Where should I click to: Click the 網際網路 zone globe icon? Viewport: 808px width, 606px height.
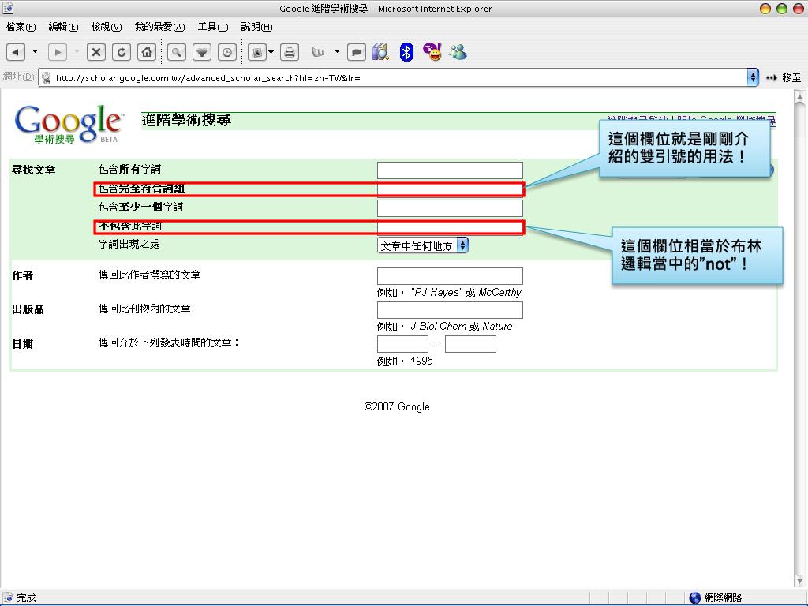(x=695, y=598)
